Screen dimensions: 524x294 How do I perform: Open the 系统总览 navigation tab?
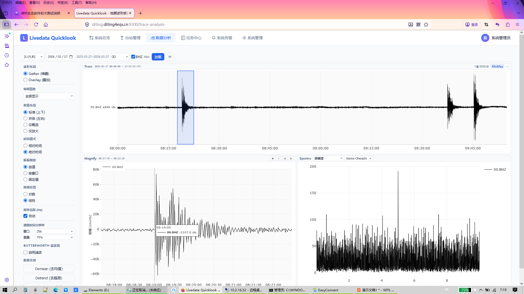click(x=100, y=38)
